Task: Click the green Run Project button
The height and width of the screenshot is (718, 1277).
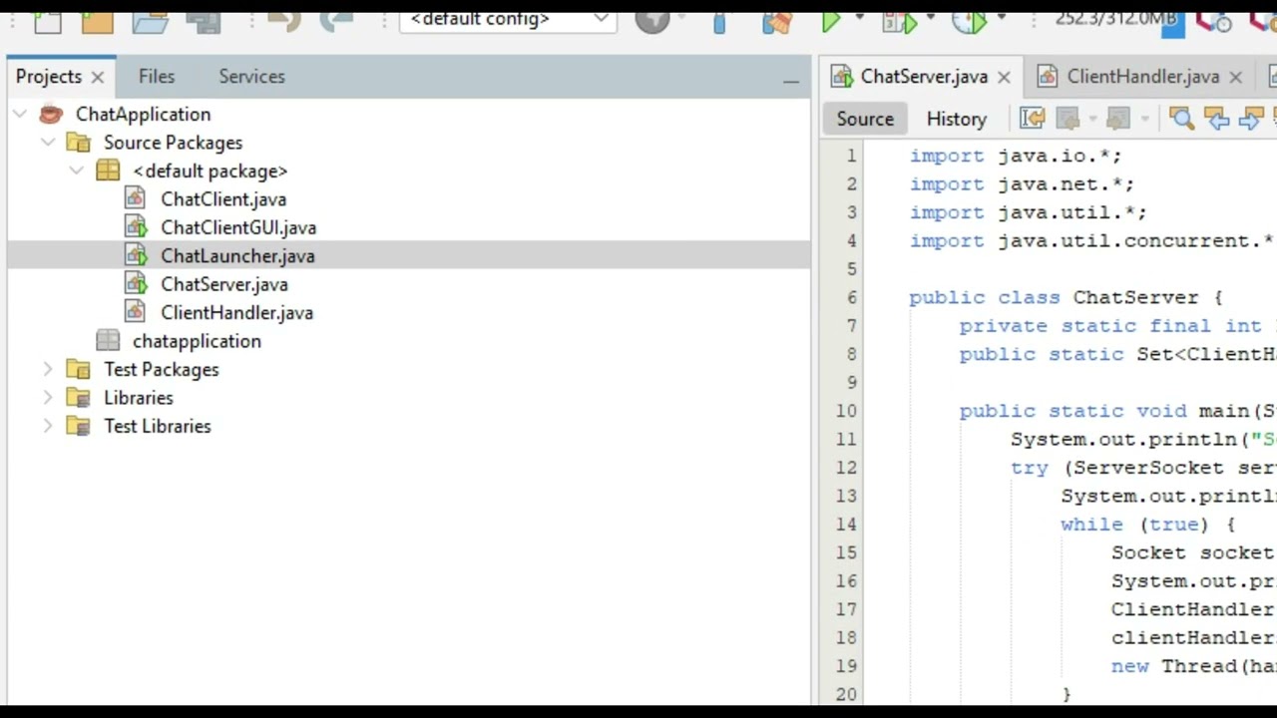Action: point(830,20)
